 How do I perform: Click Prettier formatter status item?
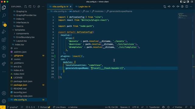[177, 107]
